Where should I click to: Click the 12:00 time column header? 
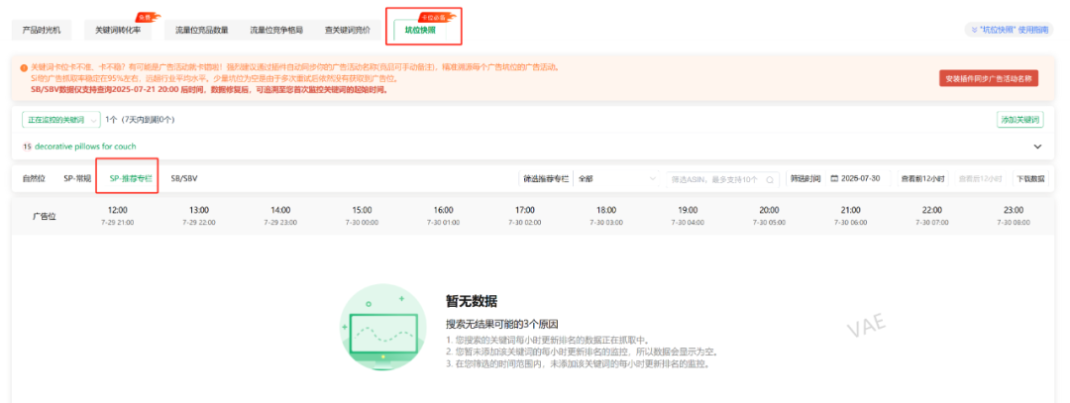(x=117, y=215)
